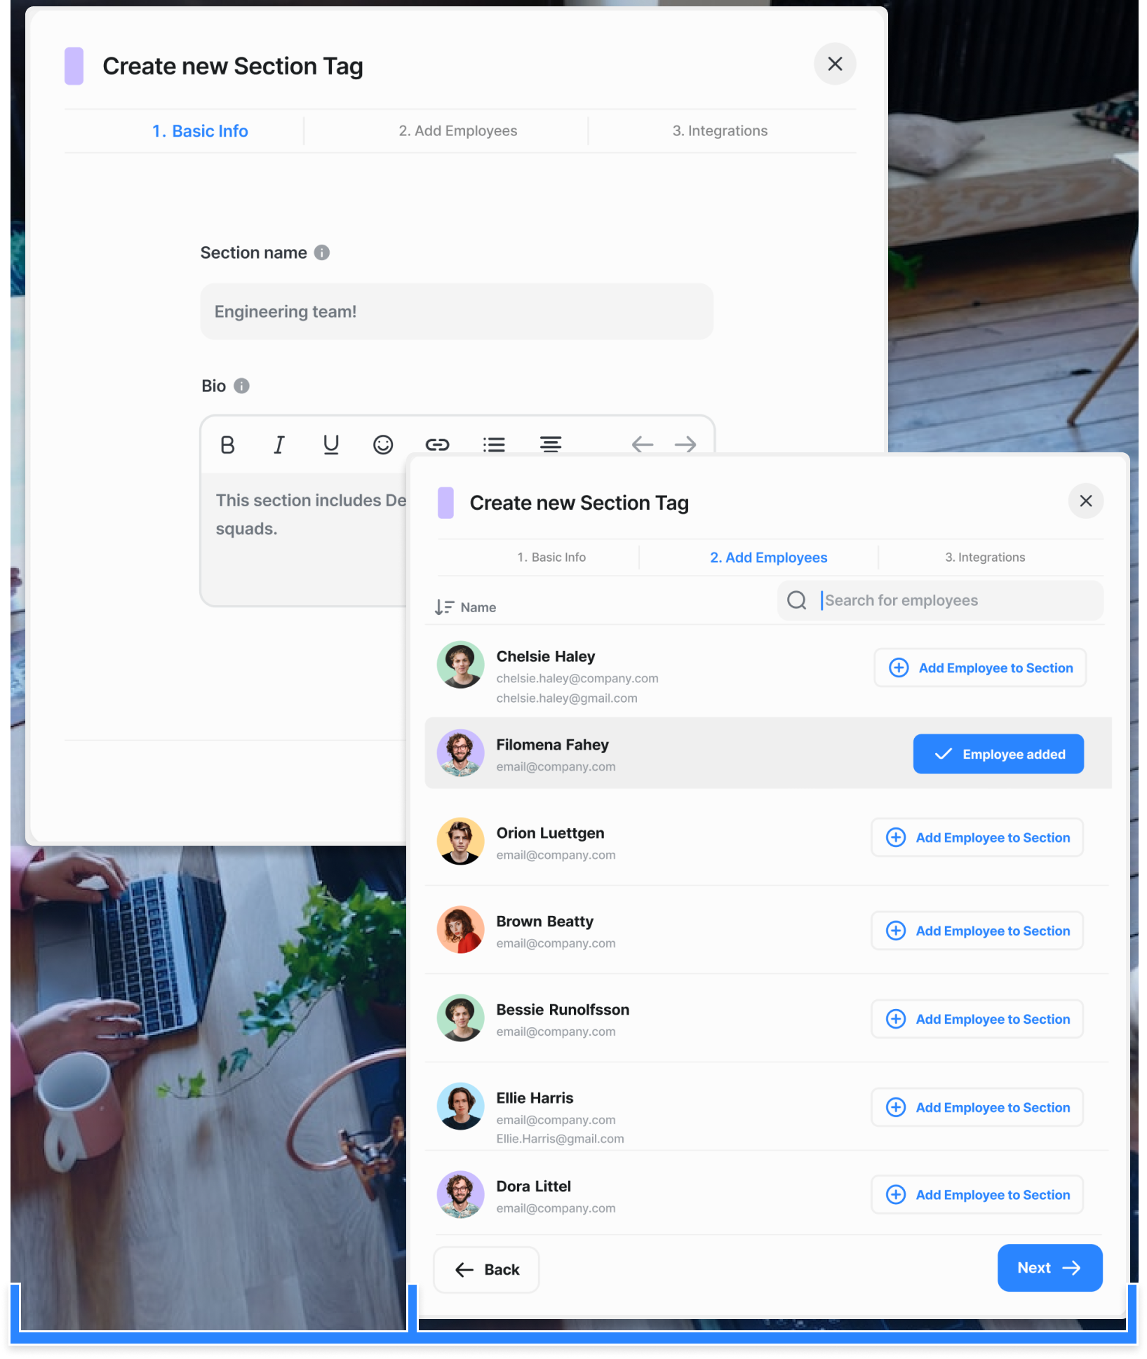
Task: Add Orion Luettgen to the section
Action: tap(977, 837)
